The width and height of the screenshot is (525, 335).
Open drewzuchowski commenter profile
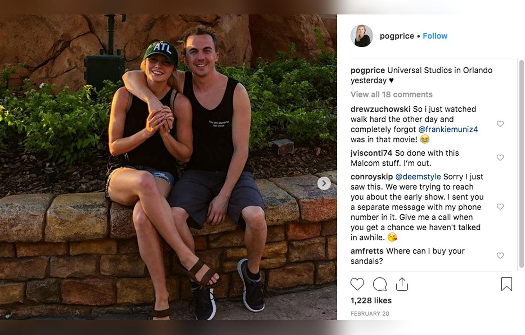click(x=380, y=109)
